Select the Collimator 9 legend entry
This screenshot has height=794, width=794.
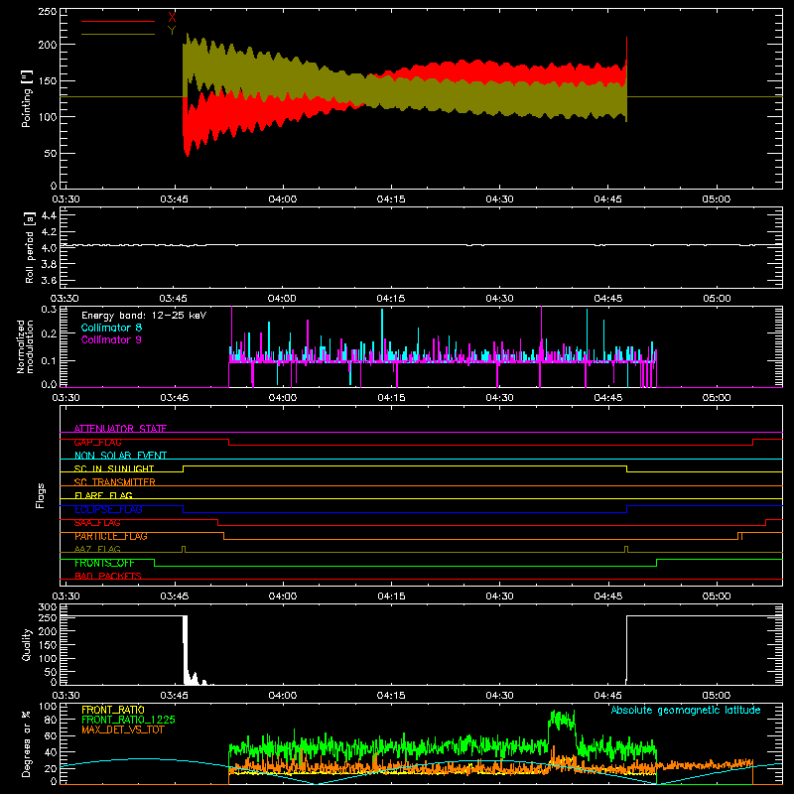[x=111, y=339]
